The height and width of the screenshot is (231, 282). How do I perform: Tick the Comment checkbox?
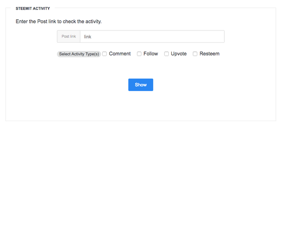pyautogui.click(x=104, y=54)
